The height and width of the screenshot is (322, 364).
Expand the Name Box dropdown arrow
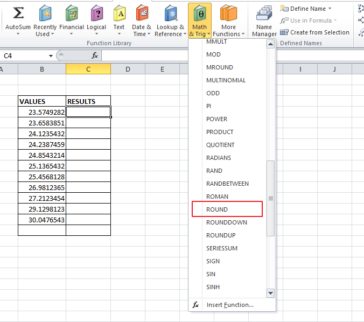[51, 56]
